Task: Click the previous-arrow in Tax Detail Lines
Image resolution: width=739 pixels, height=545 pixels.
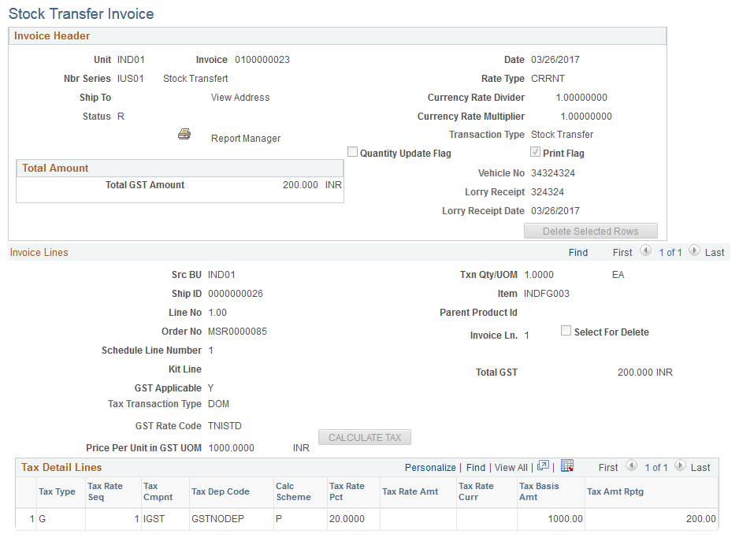Action: coord(631,466)
